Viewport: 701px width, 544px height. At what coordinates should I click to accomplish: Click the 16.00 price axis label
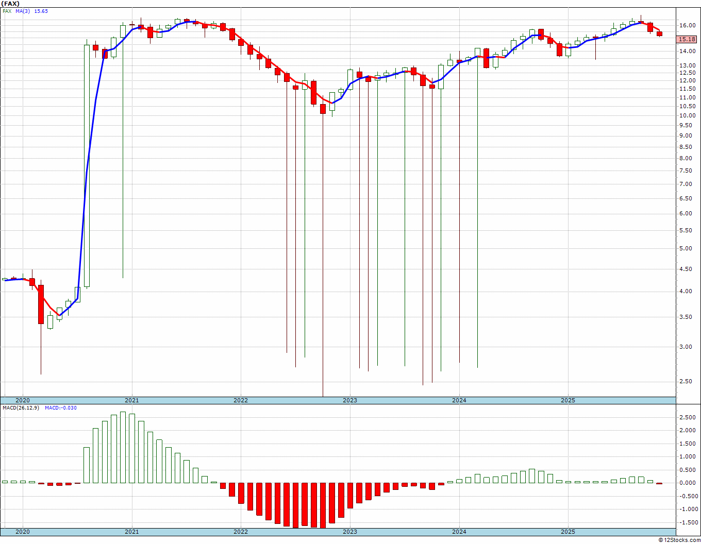[687, 25]
